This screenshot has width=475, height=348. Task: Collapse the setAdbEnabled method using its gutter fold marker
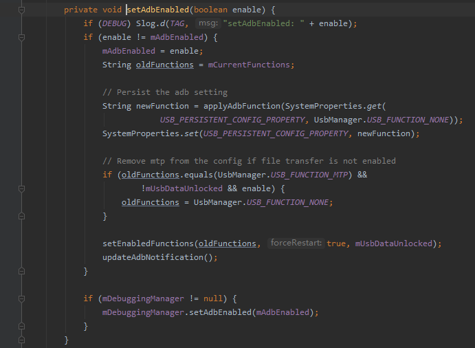[21, 10]
